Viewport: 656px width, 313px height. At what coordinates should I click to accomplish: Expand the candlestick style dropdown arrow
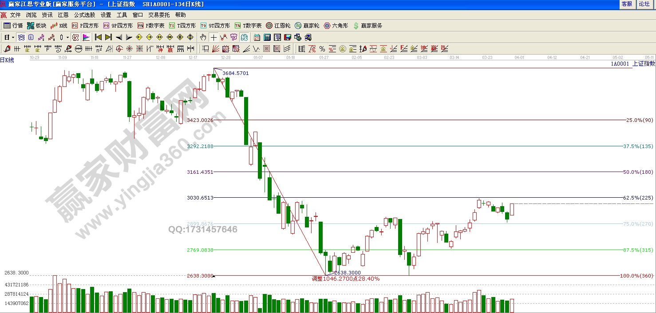[x=67, y=37]
